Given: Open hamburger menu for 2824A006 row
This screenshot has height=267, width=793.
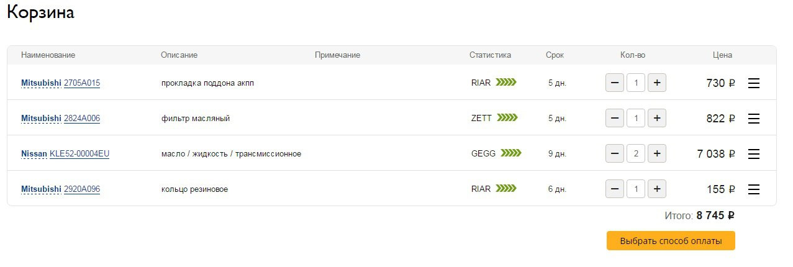Looking at the screenshot, I should pos(754,119).
